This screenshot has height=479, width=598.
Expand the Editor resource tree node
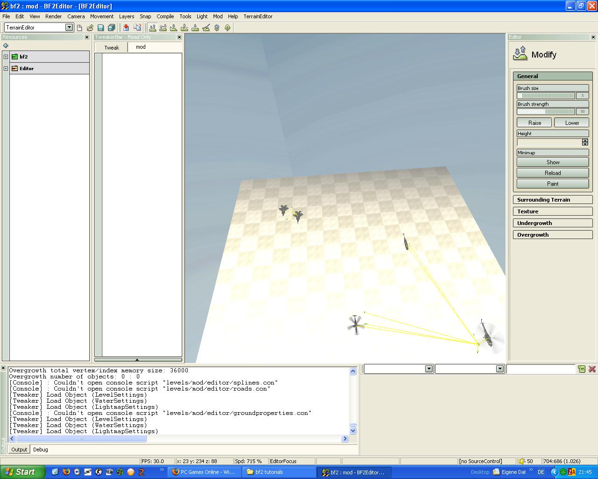point(6,68)
